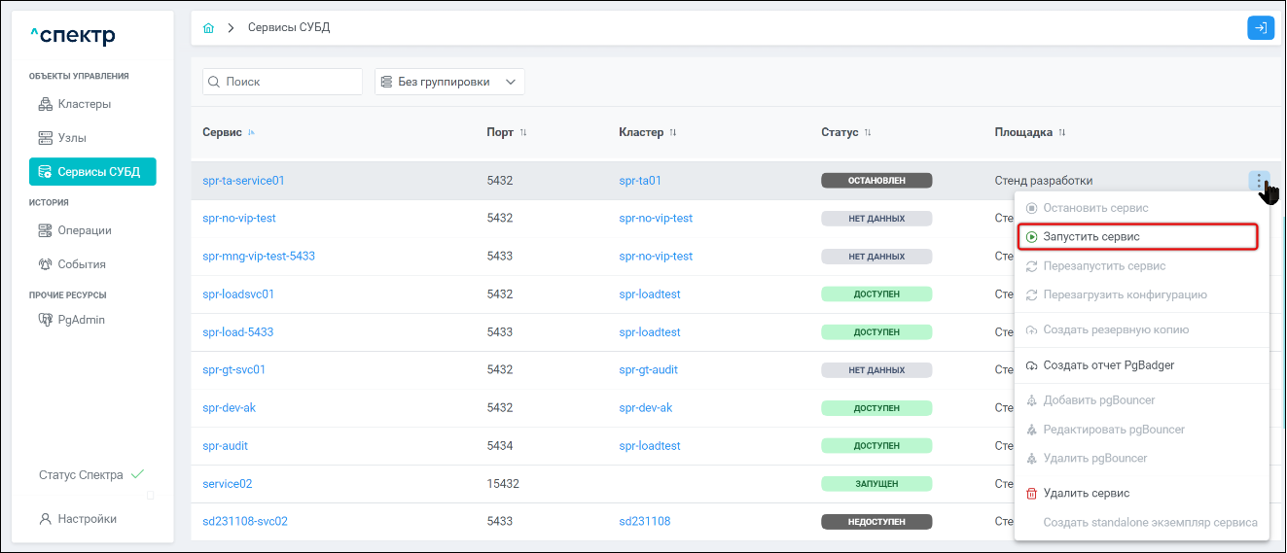Click the sort icon beside Статус header

tap(868, 132)
